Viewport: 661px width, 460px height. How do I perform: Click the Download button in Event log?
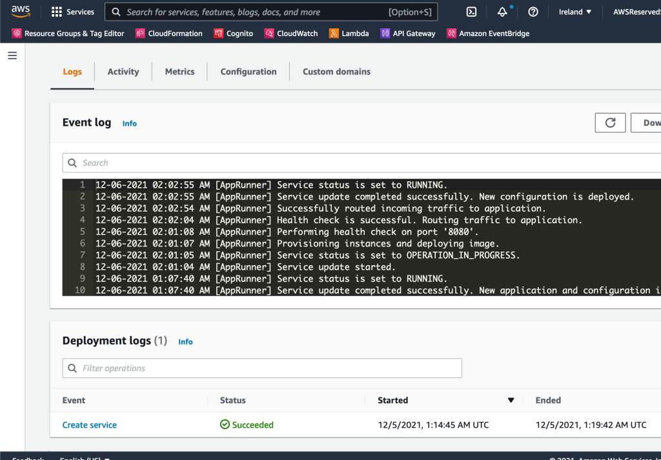[x=649, y=123]
